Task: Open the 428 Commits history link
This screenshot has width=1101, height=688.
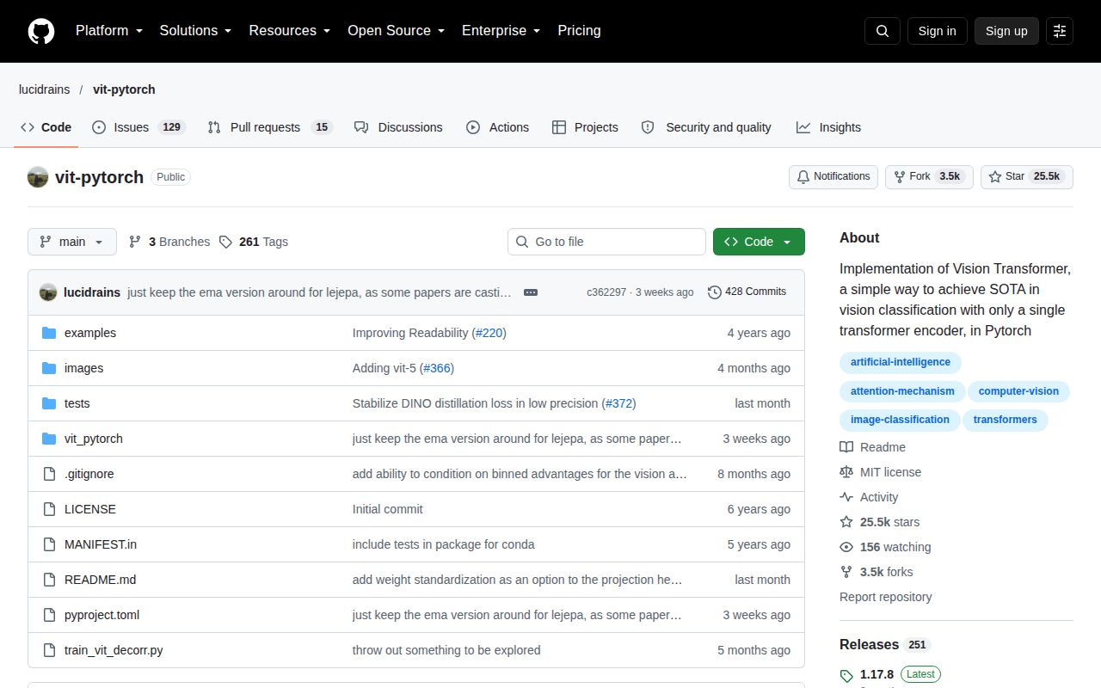Action: point(747,292)
